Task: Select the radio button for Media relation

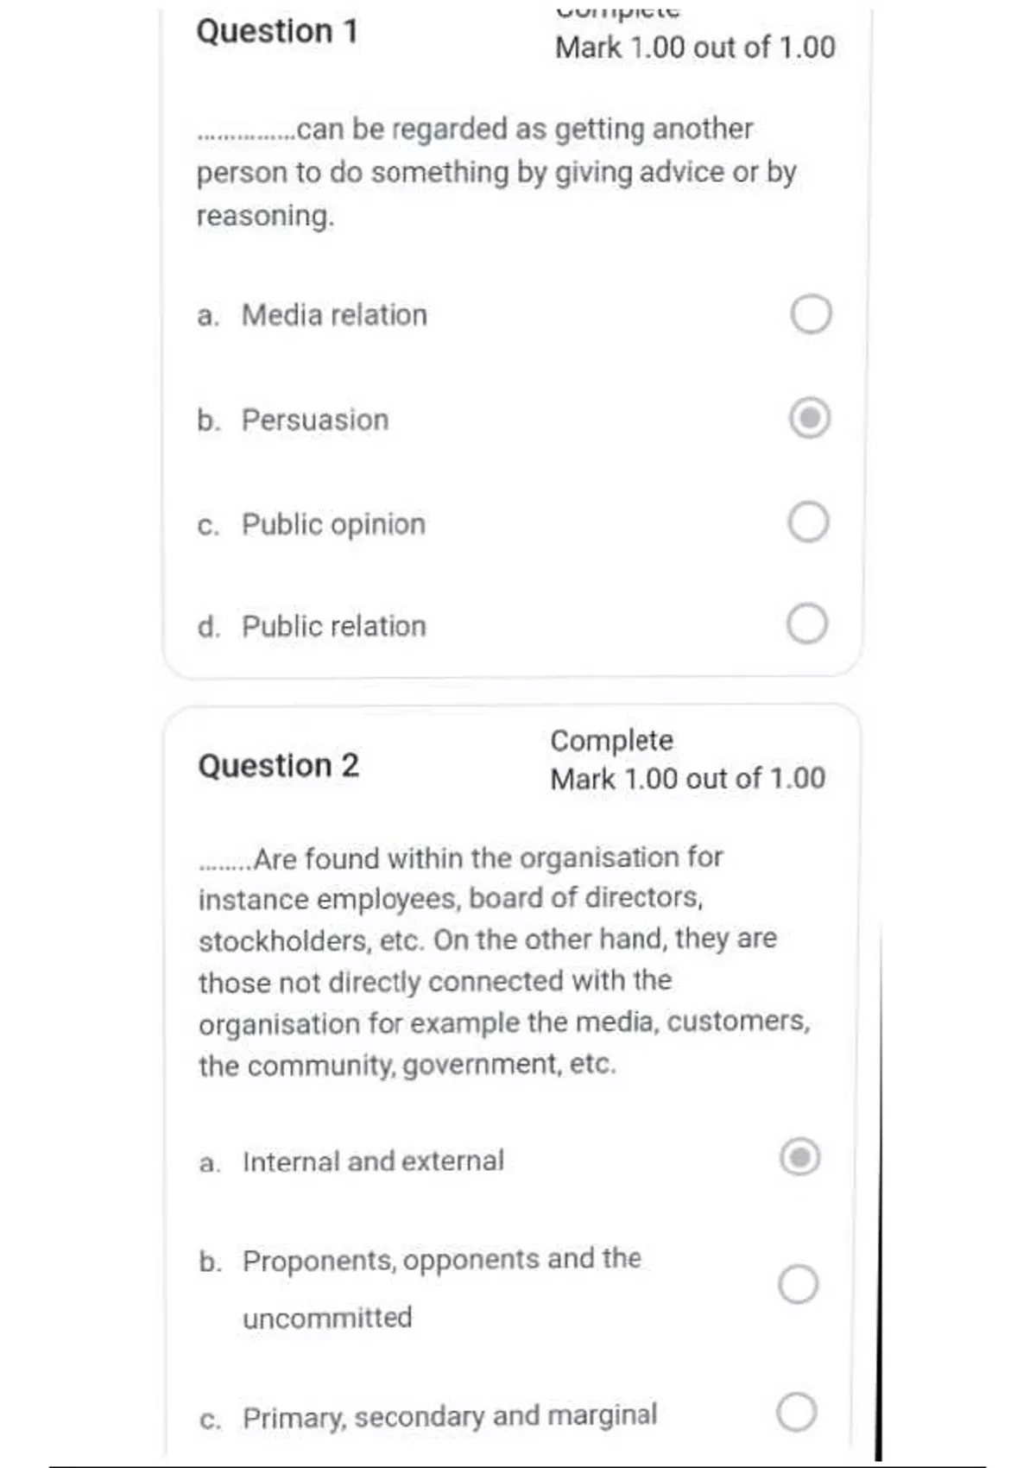Action: 811,314
